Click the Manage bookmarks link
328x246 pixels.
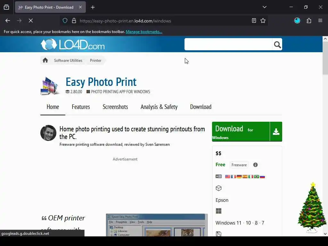pos(144,32)
